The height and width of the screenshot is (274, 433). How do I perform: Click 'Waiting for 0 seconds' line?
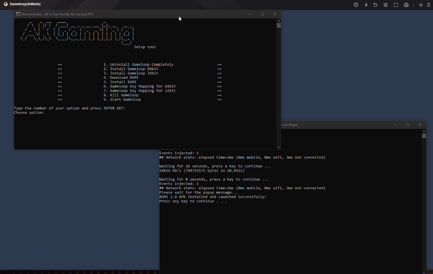tap(214, 179)
